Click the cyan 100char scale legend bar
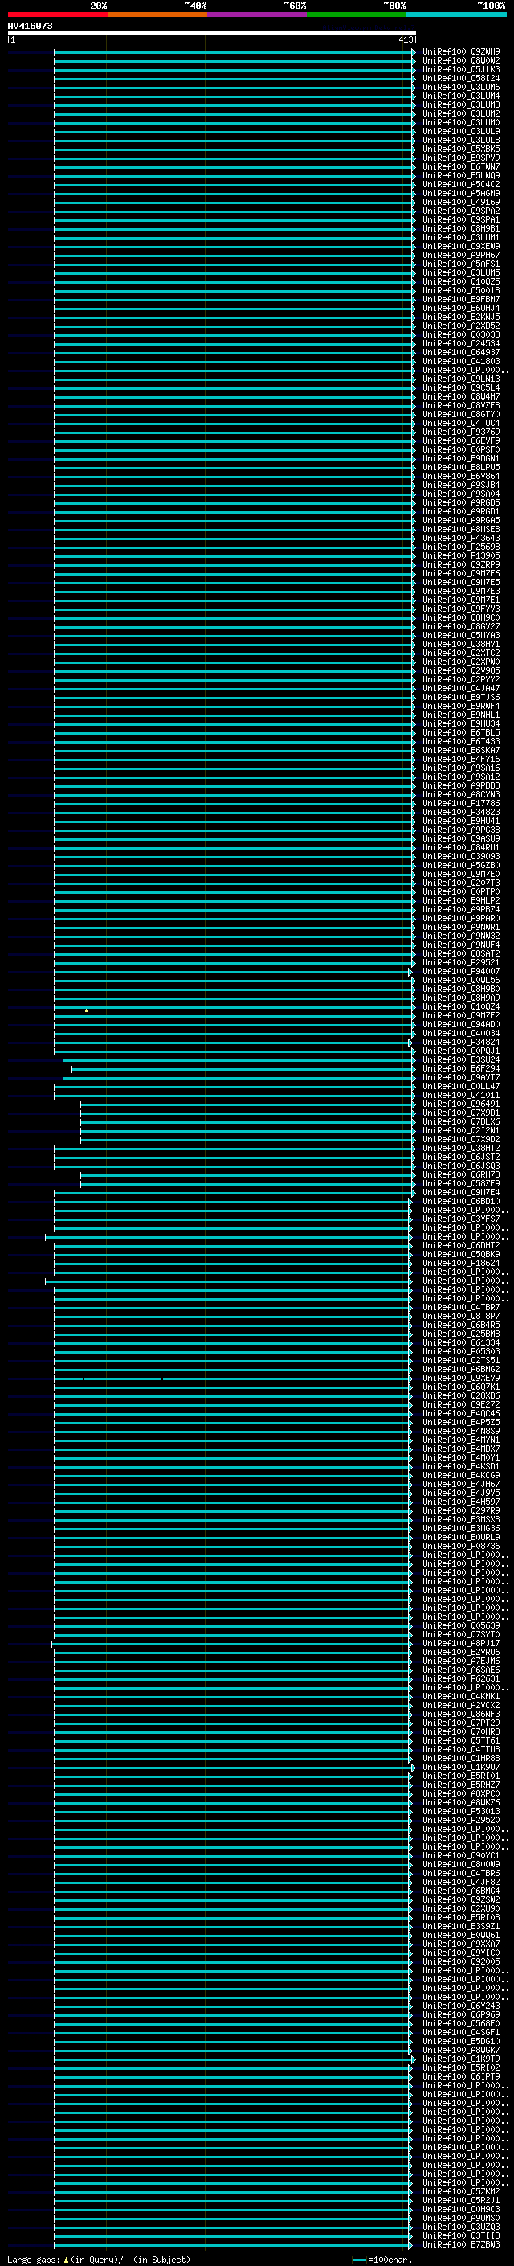Screen dimensions: 514x2266 click(x=358, y=2259)
